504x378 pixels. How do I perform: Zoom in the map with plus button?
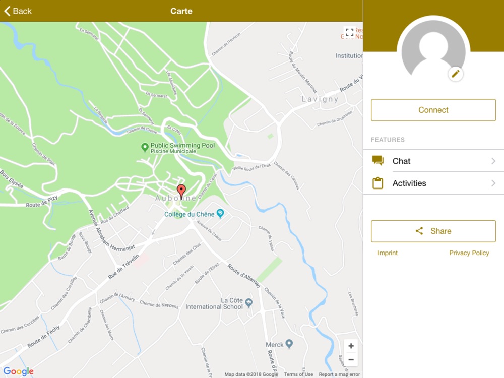[351, 346]
